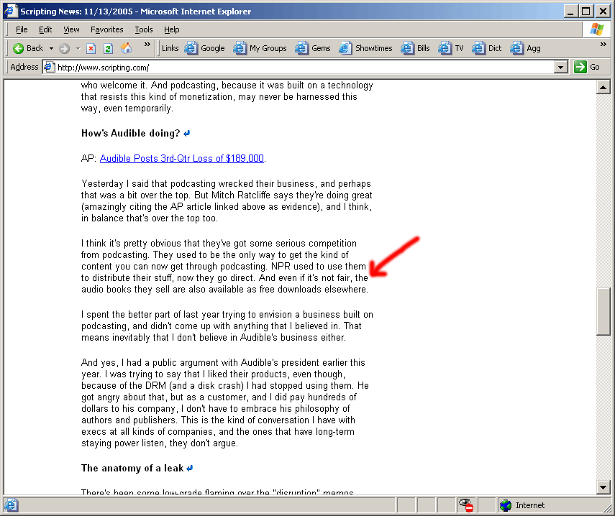Open the Help menu
Screen dimensions: 615x516
pos(171,29)
